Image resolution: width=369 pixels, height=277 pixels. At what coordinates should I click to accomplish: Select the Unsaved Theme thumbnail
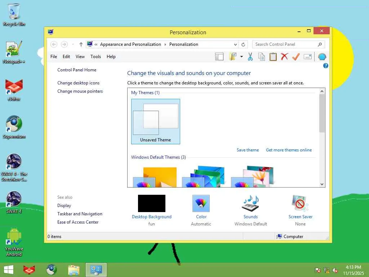(156, 122)
